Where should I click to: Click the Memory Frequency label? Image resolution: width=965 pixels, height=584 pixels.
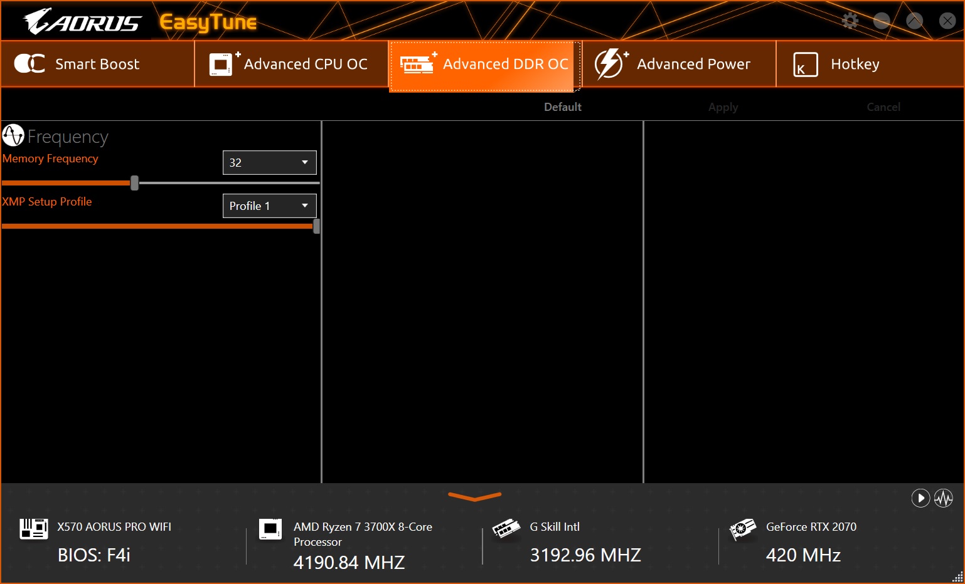(x=50, y=159)
